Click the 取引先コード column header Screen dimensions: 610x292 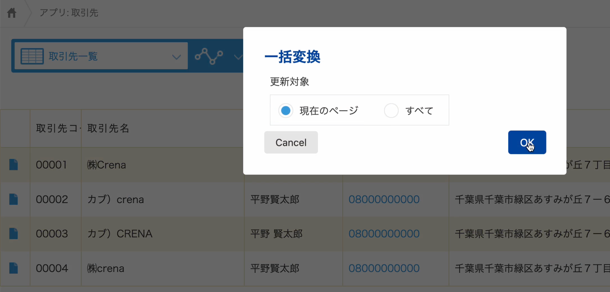tap(56, 128)
